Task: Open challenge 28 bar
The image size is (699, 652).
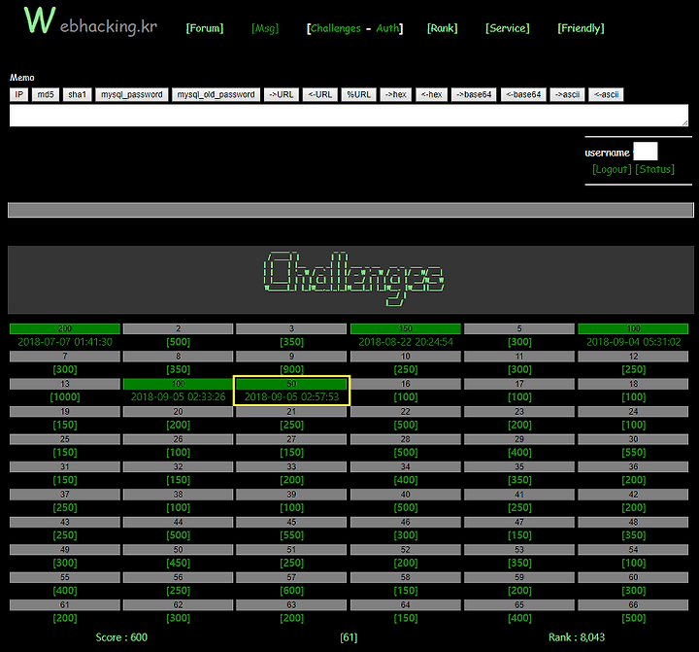Action: click(406, 439)
